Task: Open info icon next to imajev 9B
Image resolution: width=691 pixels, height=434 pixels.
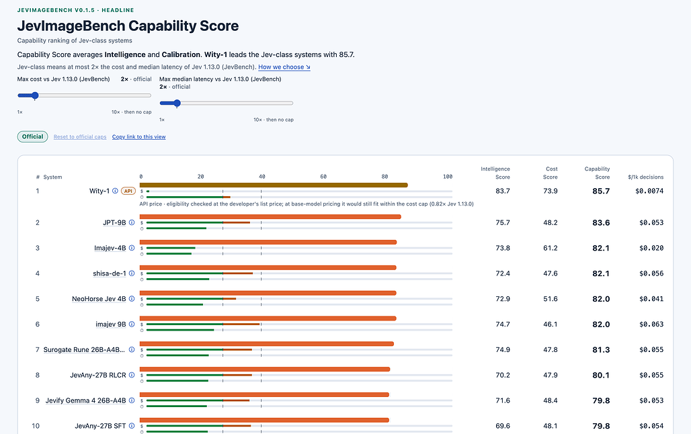Action: click(x=131, y=324)
